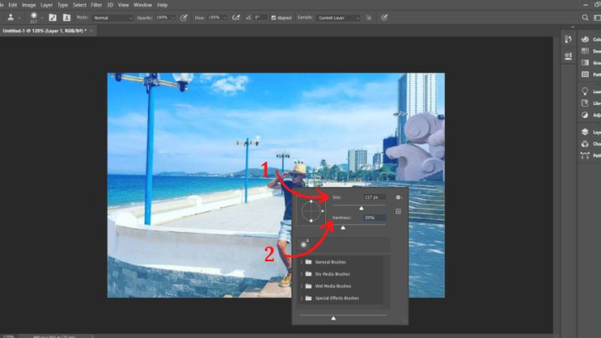Toggle the Brush Settings panel icon

[x=53, y=17]
